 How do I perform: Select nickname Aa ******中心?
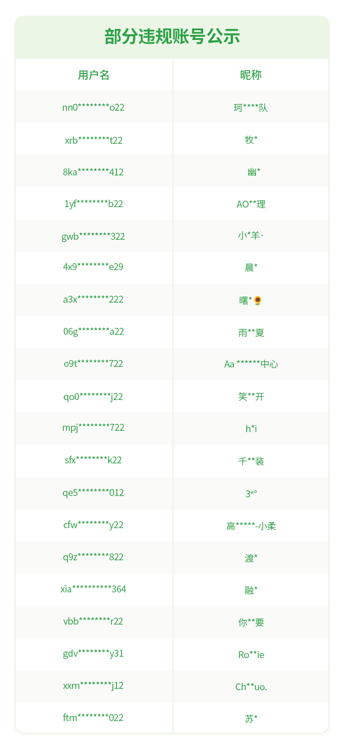click(x=251, y=364)
